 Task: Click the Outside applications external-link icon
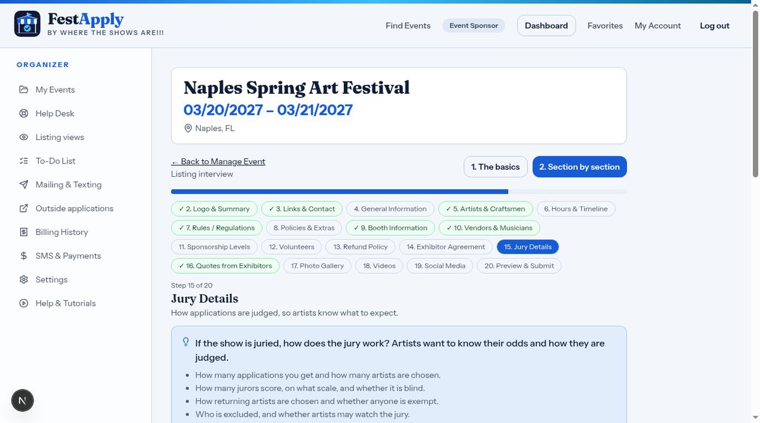(x=23, y=208)
